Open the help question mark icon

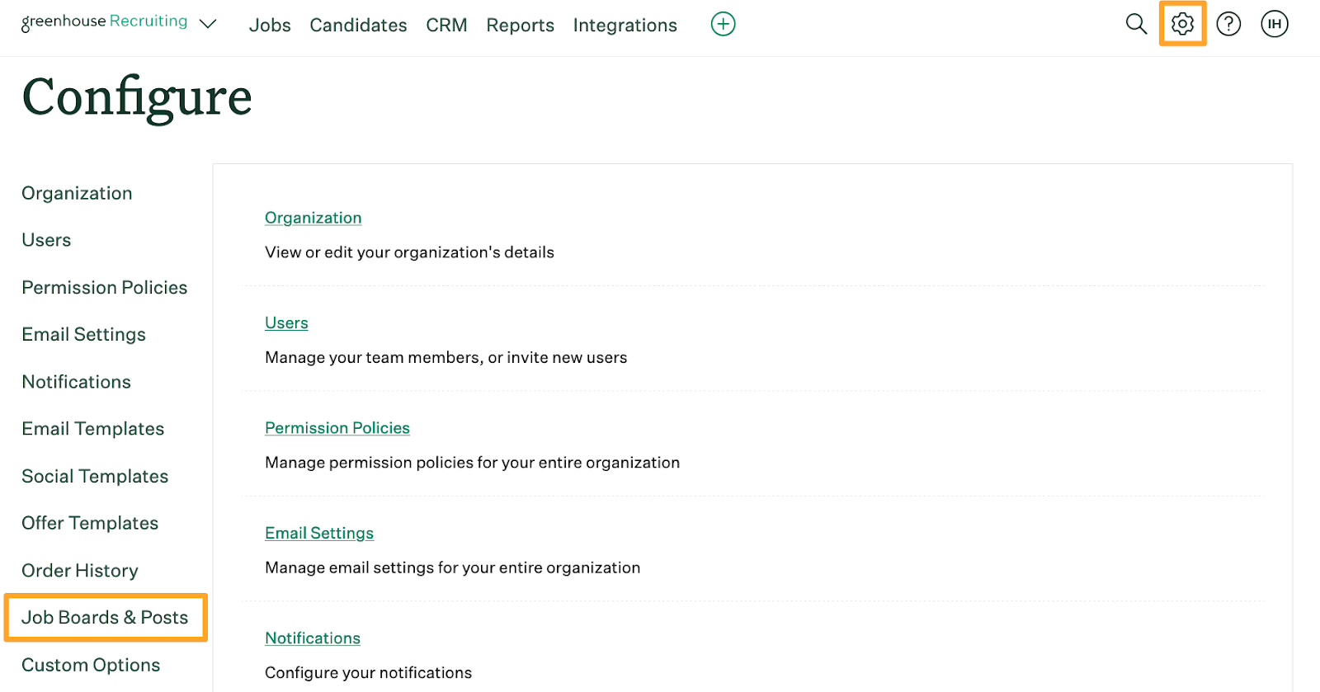tap(1228, 24)
